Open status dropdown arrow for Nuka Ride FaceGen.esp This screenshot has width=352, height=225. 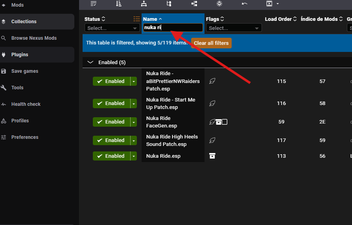[134, 122]
